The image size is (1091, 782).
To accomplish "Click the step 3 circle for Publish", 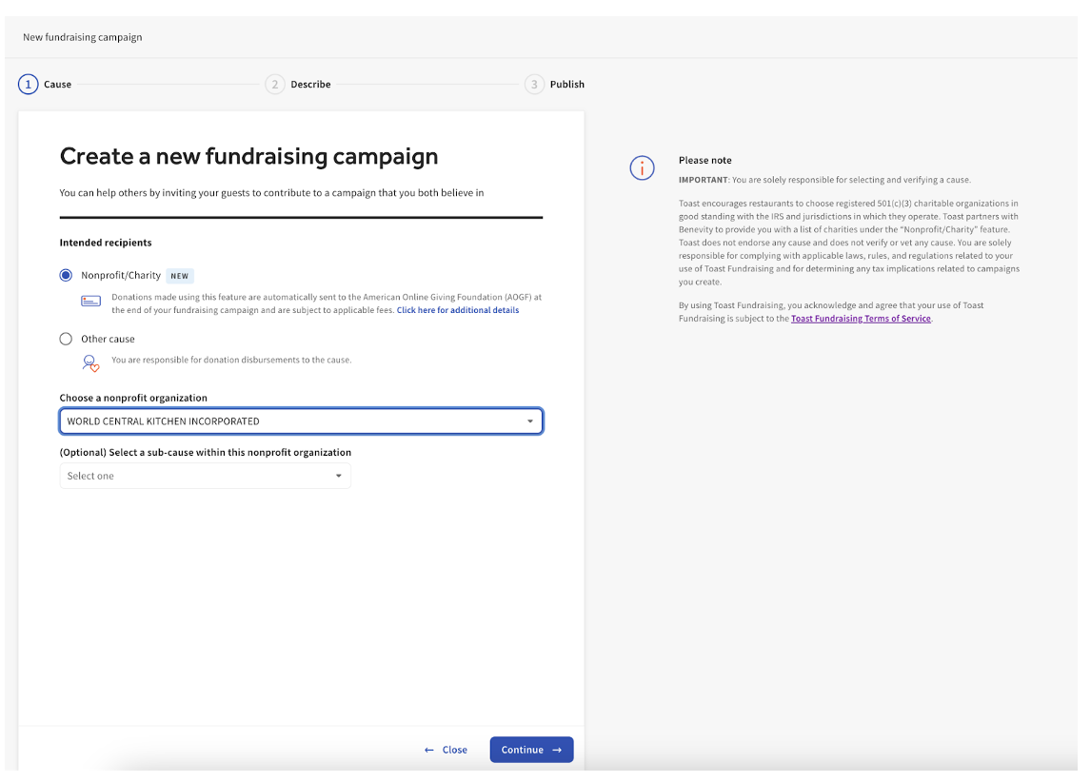I will coord(534,85).
